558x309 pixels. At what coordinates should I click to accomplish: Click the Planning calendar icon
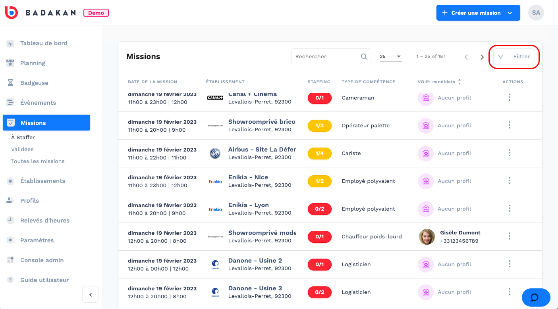pyautogui.click(x=11, y=63)
